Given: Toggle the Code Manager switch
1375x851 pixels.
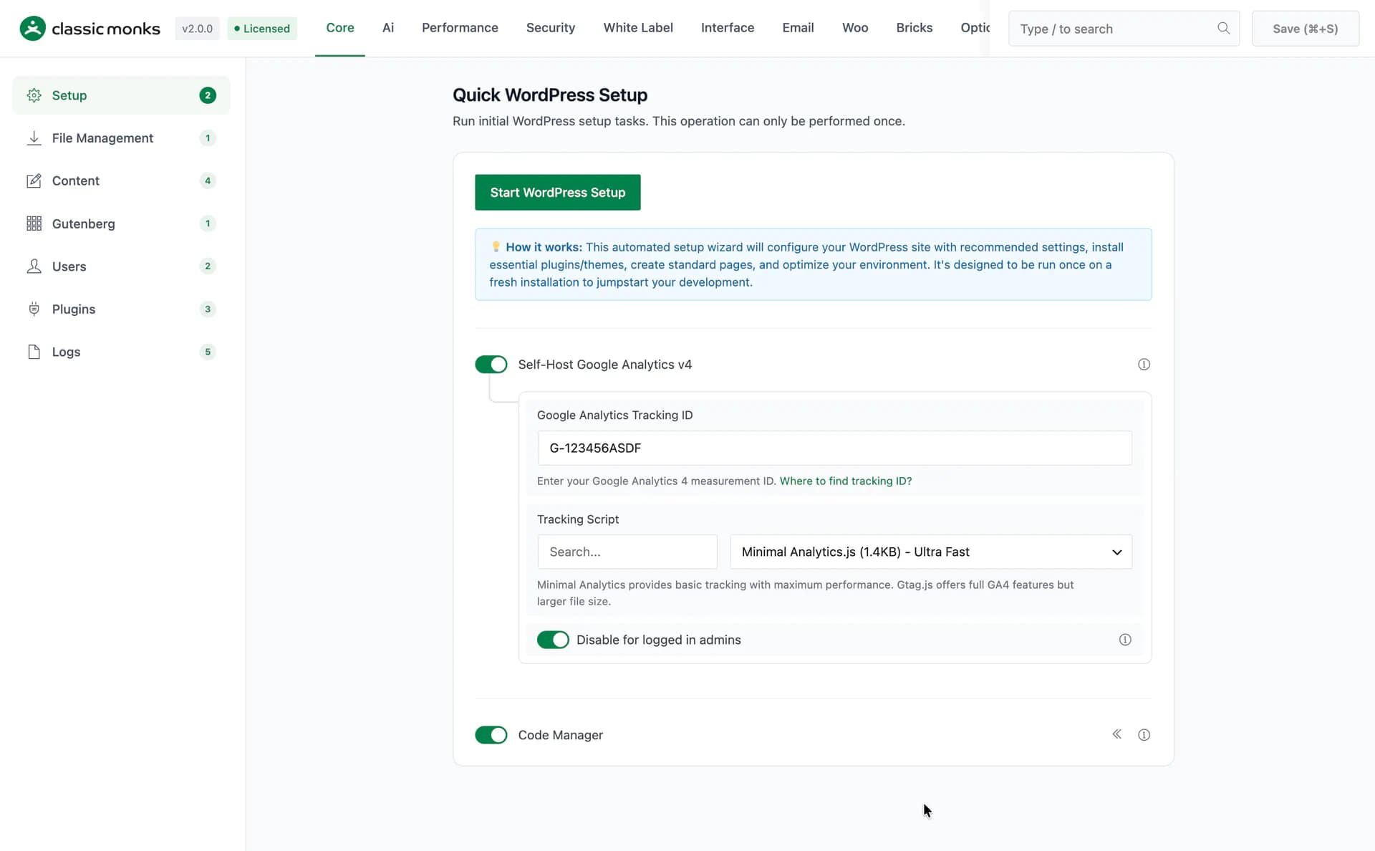Looking at the screenshot, I should 491,735.
